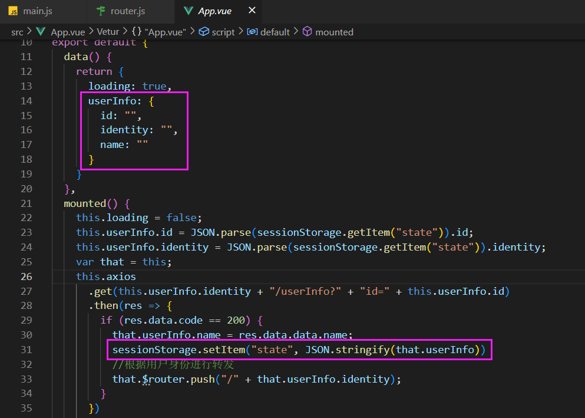Click the "return" keyword on line 12
585x418 pixels.
(94, 72)
